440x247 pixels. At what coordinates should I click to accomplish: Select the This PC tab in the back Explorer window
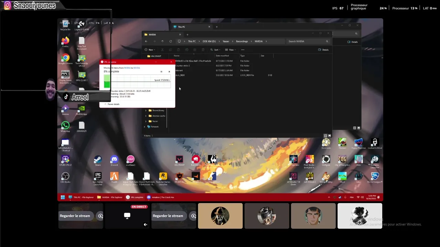coord(192,27)
